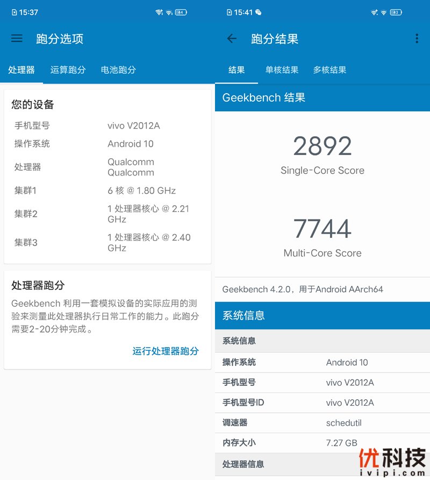Screen dimensions: 430x480
Task: Switch to the 运算跑分 tab
Action: click(x=68, y=70)
